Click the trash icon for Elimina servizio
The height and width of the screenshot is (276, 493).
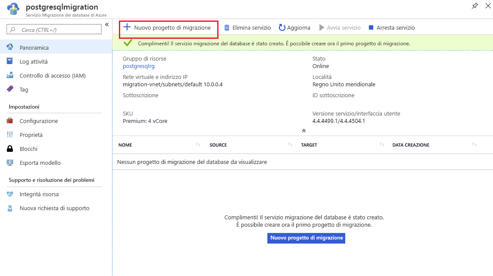pos(227,27)
